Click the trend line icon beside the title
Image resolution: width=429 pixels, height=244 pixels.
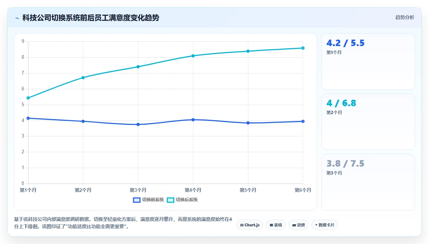[17, 18]
